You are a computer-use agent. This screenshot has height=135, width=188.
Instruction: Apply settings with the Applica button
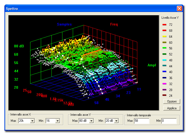(172, 108)
